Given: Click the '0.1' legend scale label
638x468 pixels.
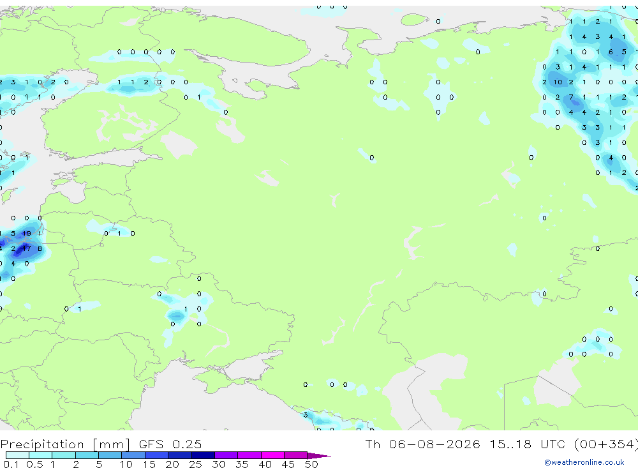Looking at the screenshot, I should (11, 464).
